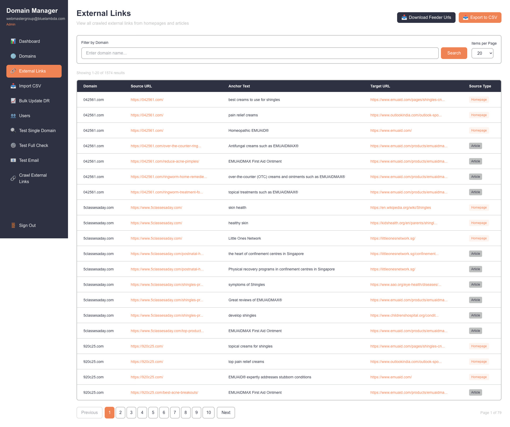The height and width of the screenshot is (427, 510).
Task: Open Import CSV using its inbox icon
Action: (x=13, y=86)
